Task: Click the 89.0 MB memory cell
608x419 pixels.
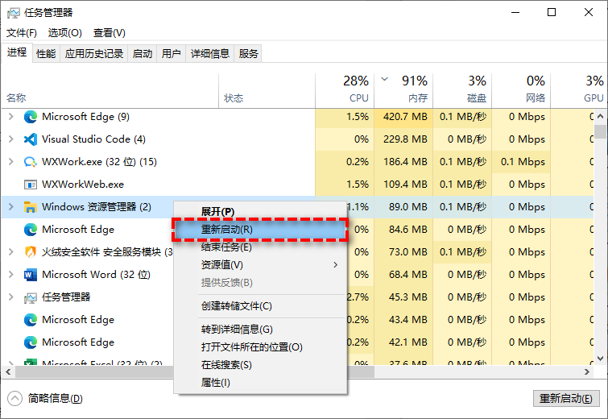Action: 403,207
